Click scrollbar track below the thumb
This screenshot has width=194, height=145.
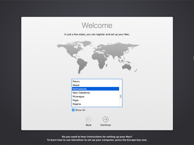point(121,103)
